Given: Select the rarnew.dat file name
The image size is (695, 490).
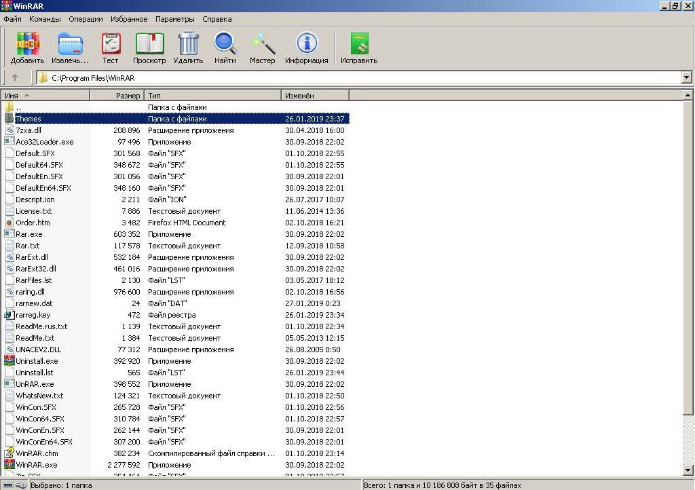Looking at the screenshot, I should click(x=34, y=303).
